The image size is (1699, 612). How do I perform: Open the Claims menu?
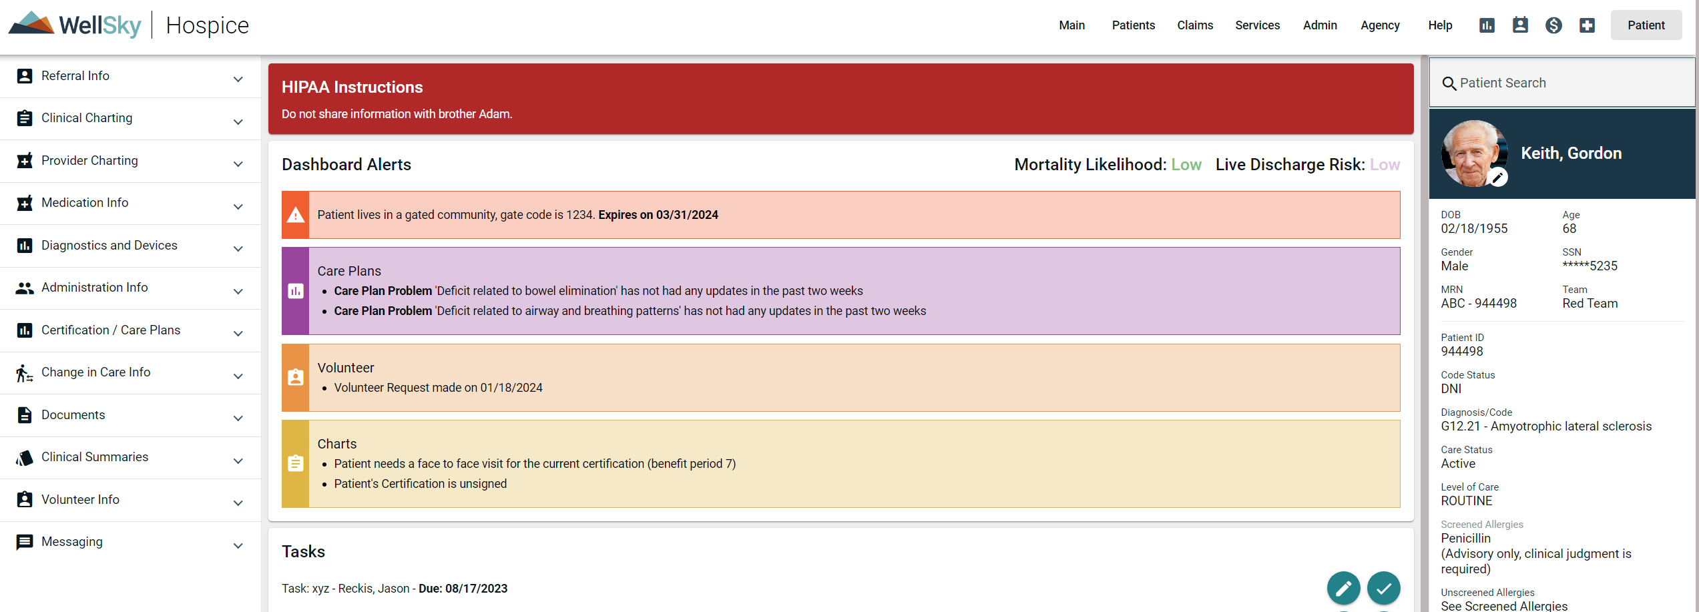tap(1194, 25)
